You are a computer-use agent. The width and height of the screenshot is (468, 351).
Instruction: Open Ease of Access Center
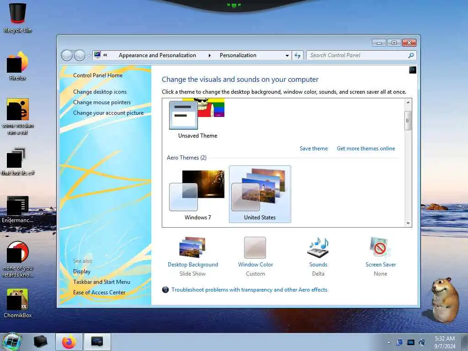click(99, 292)
